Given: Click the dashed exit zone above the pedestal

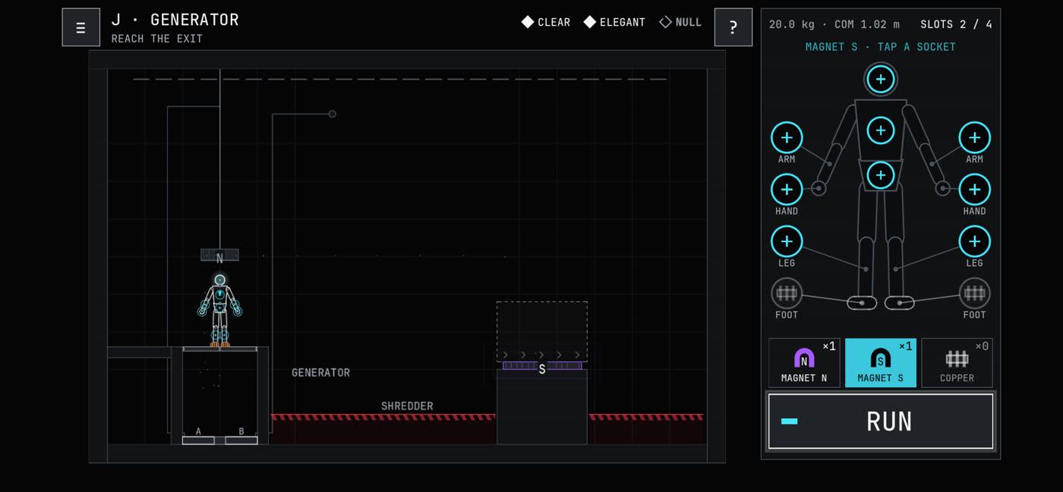Looking at the screenshot, I should pos(542,331).
